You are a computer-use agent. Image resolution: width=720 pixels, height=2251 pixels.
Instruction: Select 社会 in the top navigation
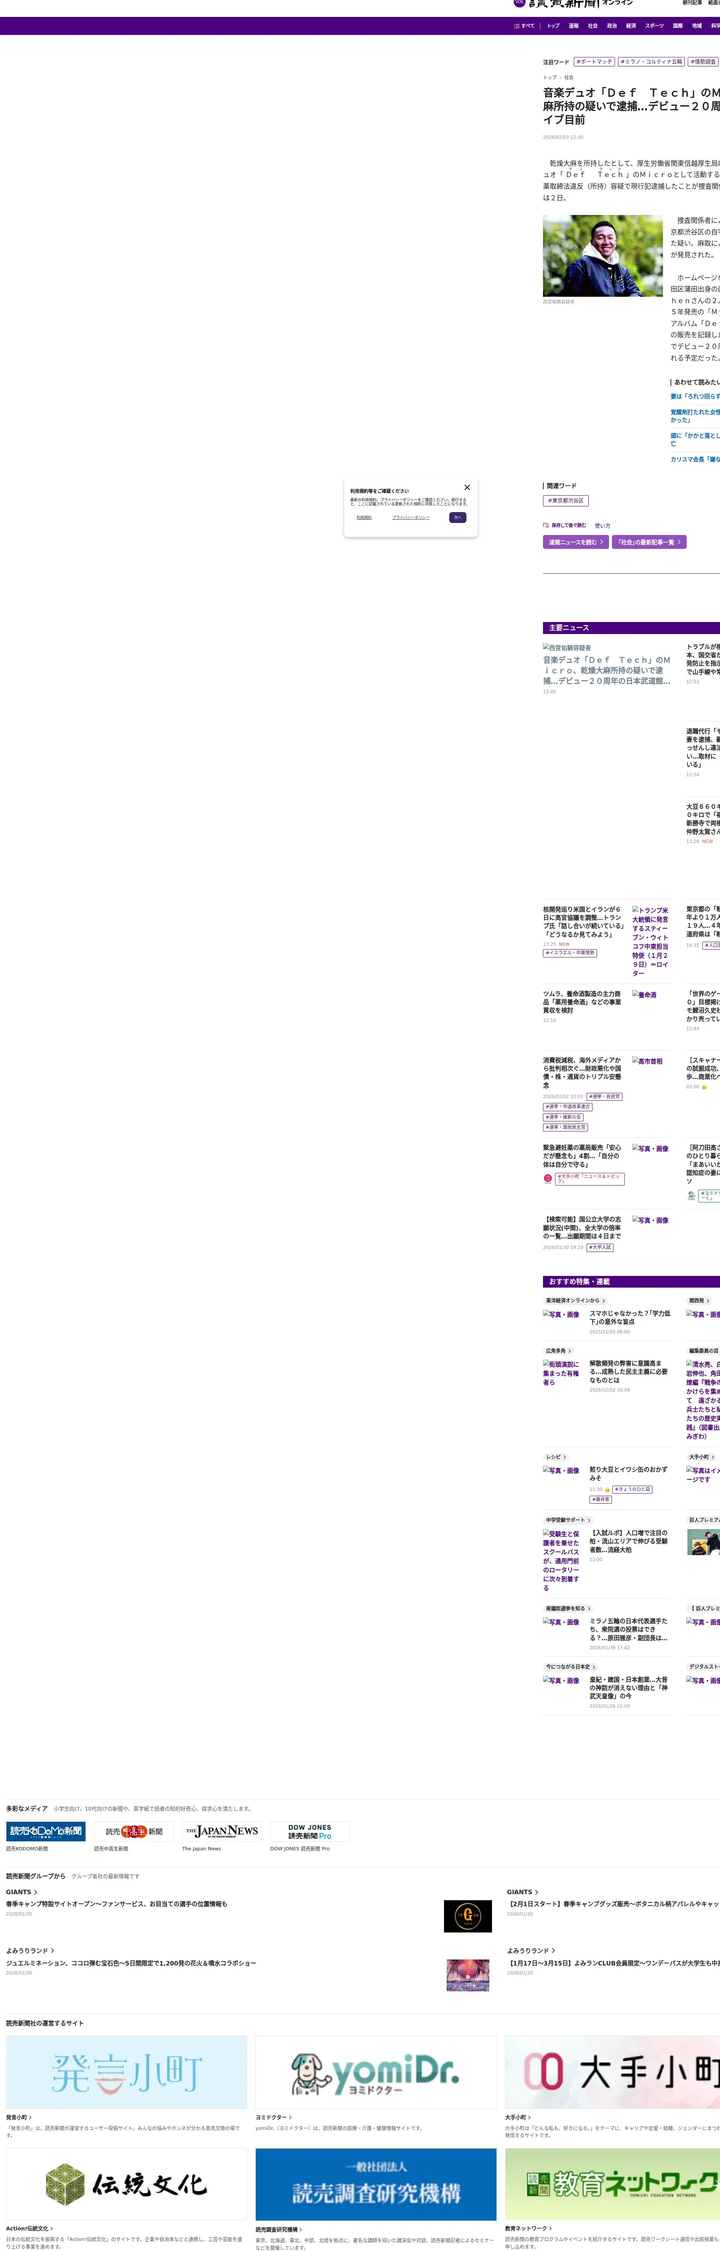tap(592, 26)
